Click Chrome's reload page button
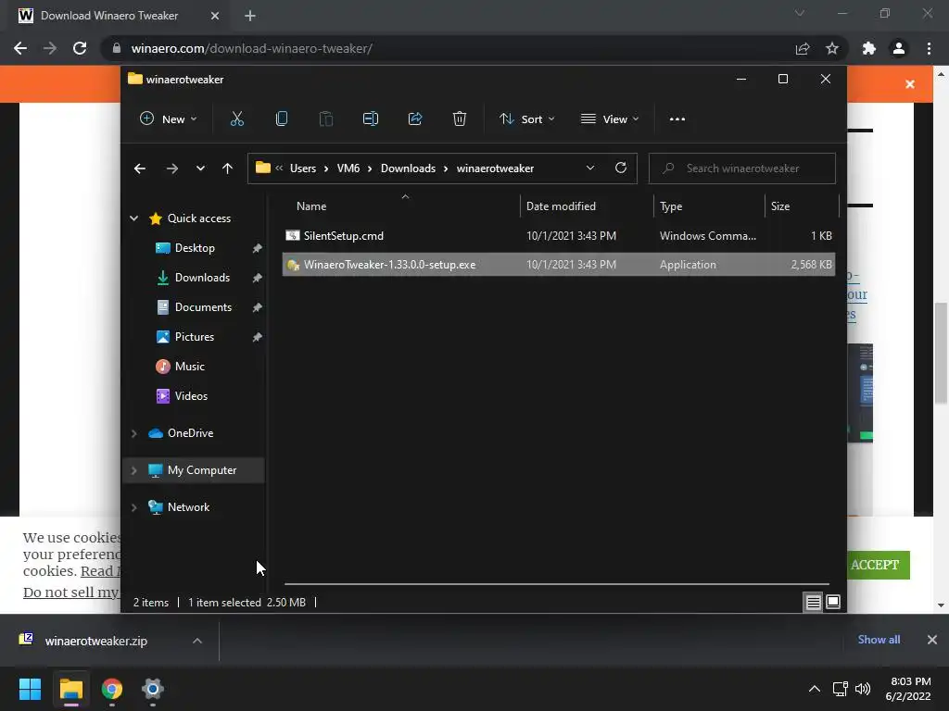This screenshot has width=949, height=711. [x=80, y=48]
